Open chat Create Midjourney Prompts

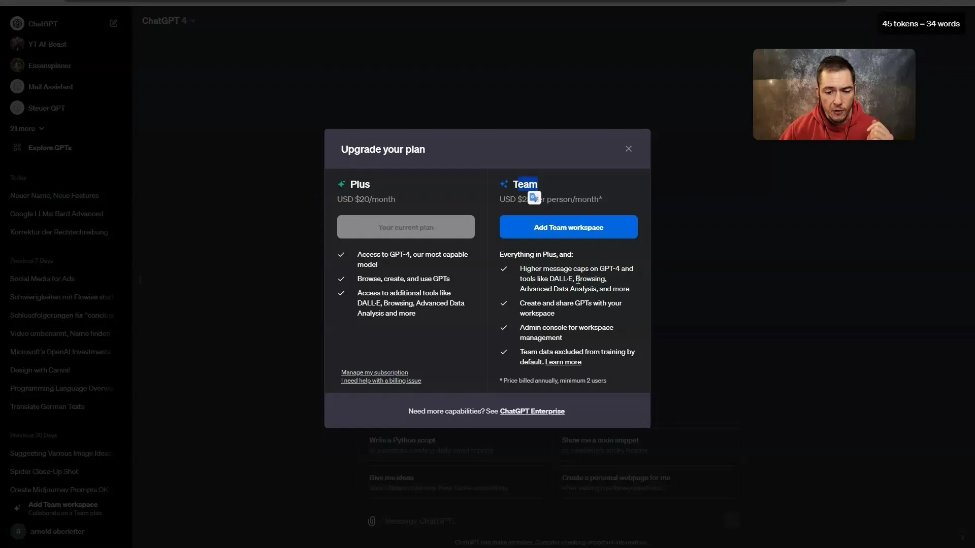59,490
